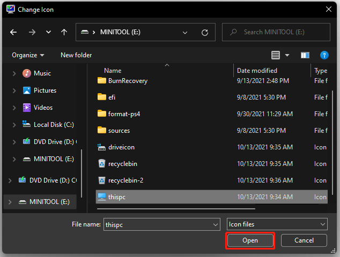Go forward with the right arrow

(32, 32)
